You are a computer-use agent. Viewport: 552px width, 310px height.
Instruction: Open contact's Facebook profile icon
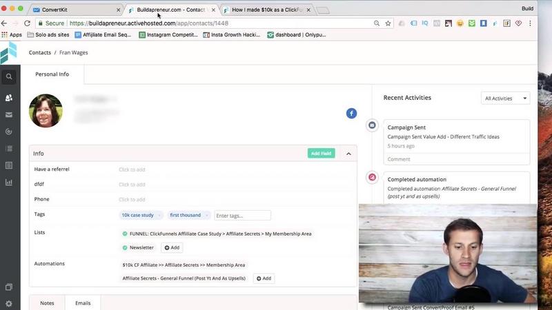tap(351, 113)
